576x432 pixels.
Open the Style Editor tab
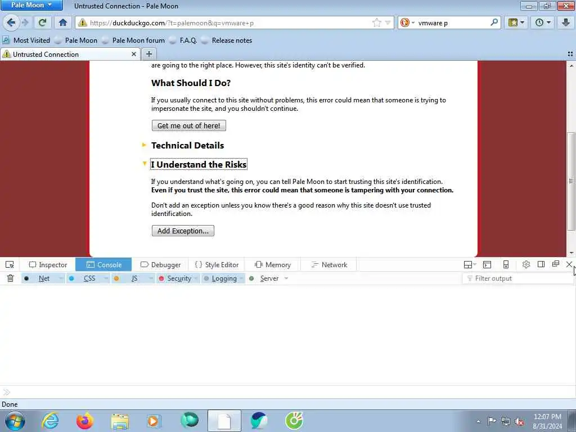pos(217,264)
